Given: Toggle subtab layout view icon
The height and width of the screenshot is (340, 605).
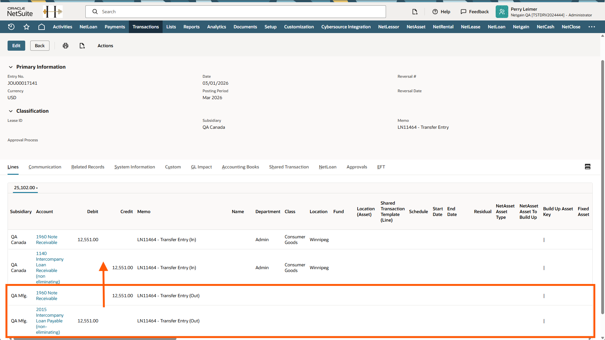Looking at the screenshot, I should point(587,167).
